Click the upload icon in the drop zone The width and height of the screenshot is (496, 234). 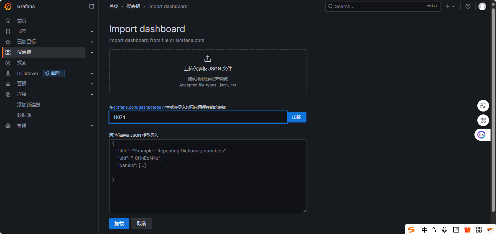(207, 59)
